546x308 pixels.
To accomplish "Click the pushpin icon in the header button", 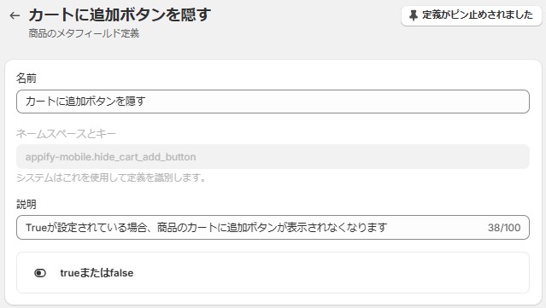I will point(413,15).
